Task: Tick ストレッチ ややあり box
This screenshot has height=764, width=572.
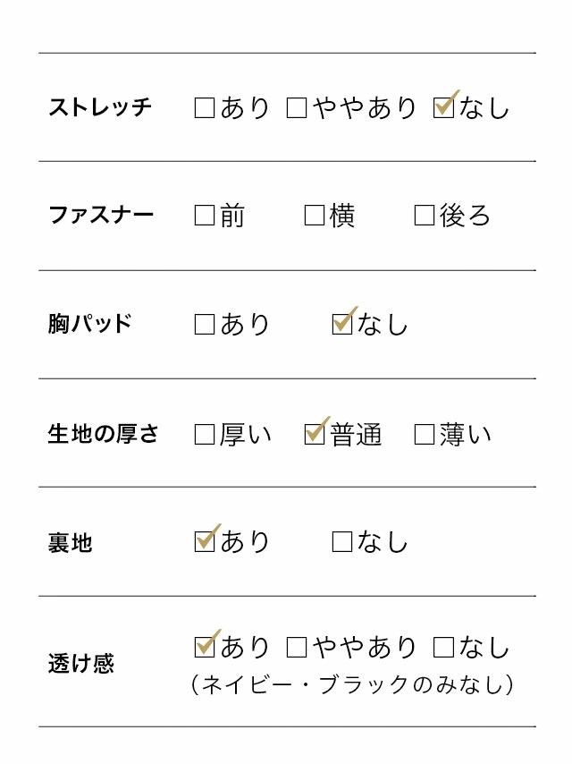Action: point(297,107)
